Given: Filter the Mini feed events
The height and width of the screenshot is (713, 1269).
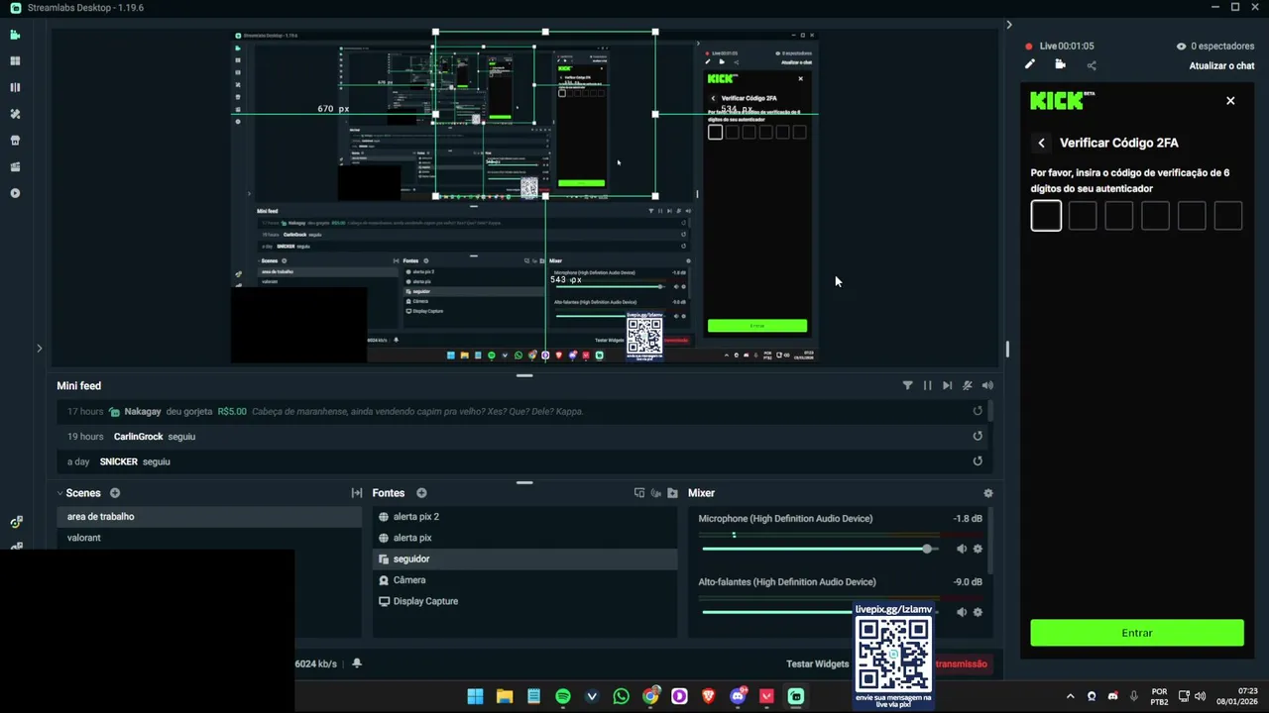Looking at the screenshot, I should click(907, 385).
